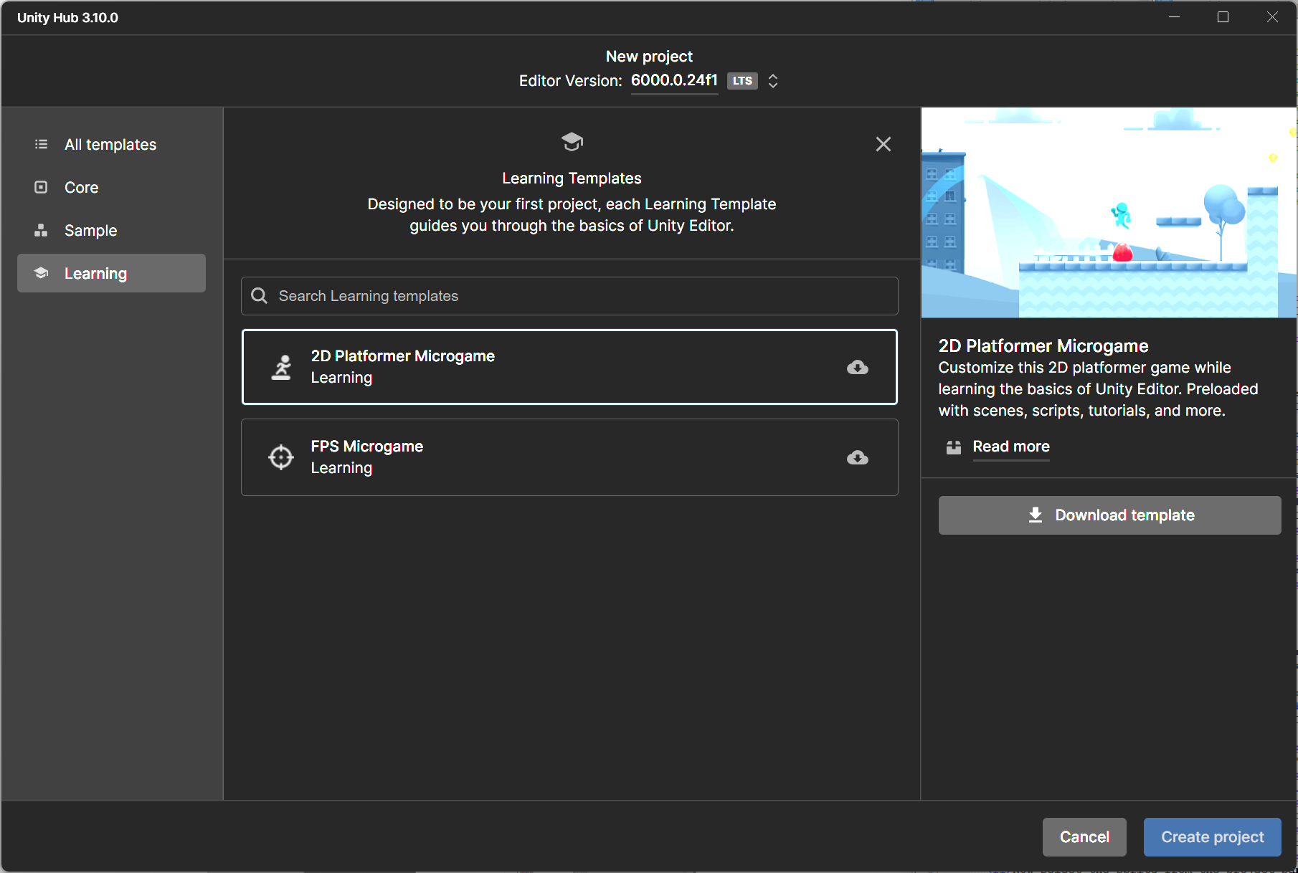Dismiss the Learning Templates banner with the X

click(x=883, y=144)
